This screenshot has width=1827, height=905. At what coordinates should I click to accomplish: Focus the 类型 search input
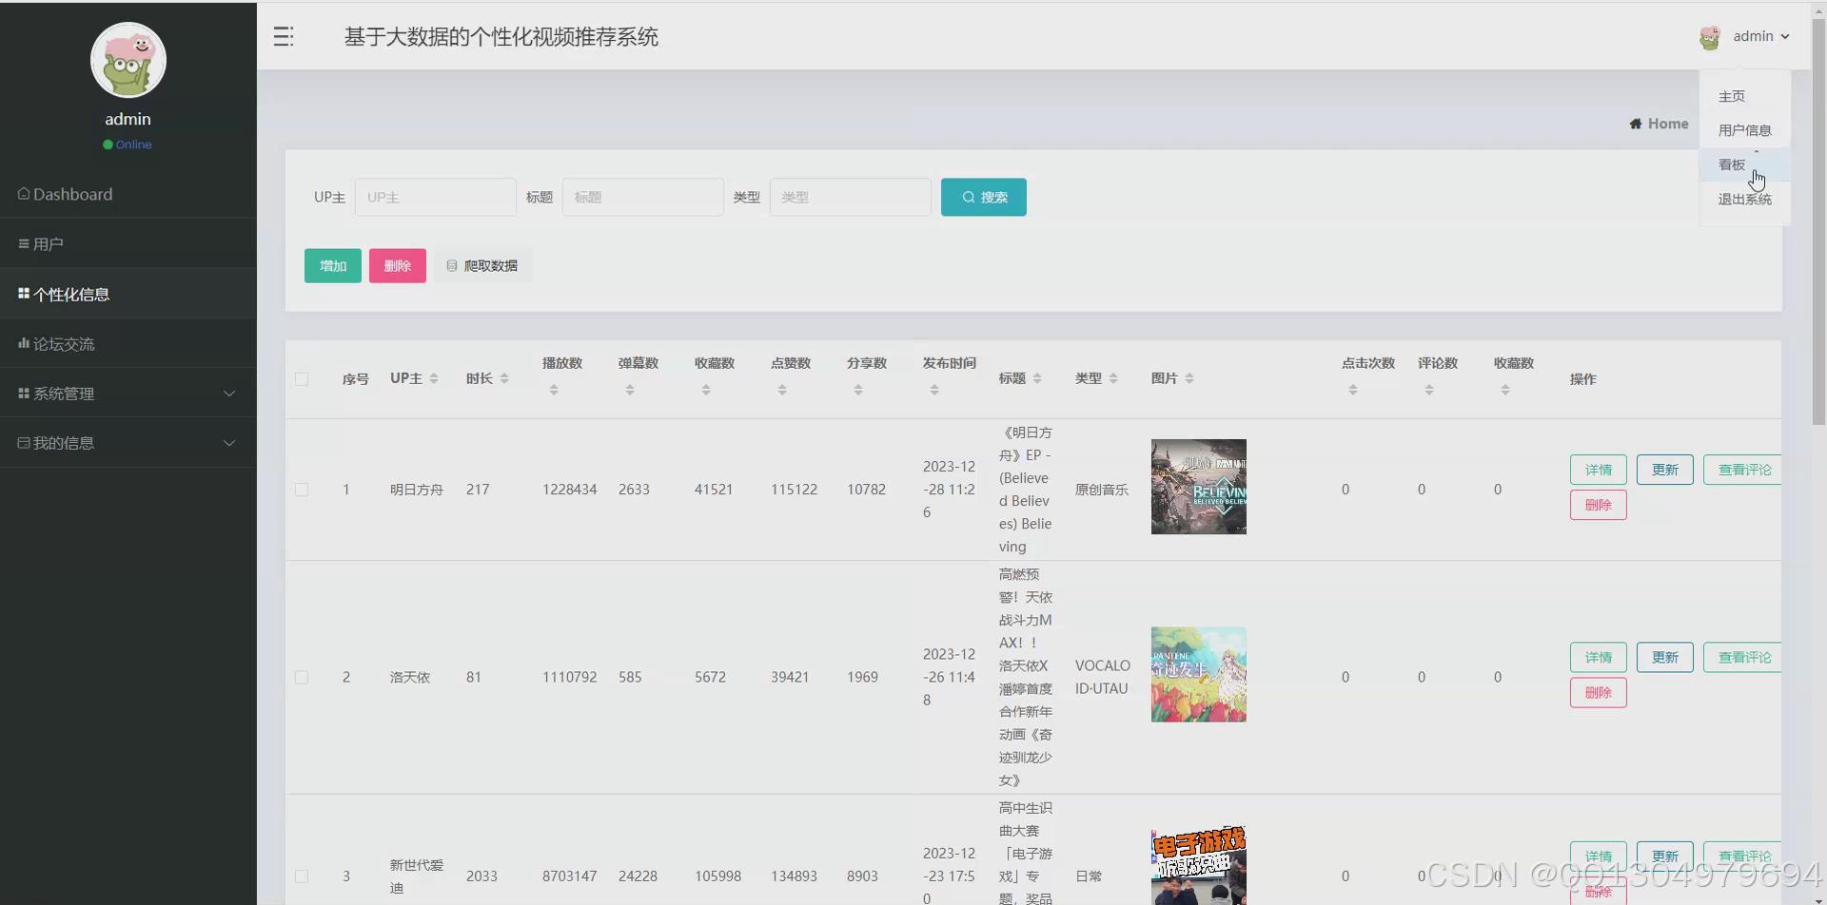click(851, 197)
